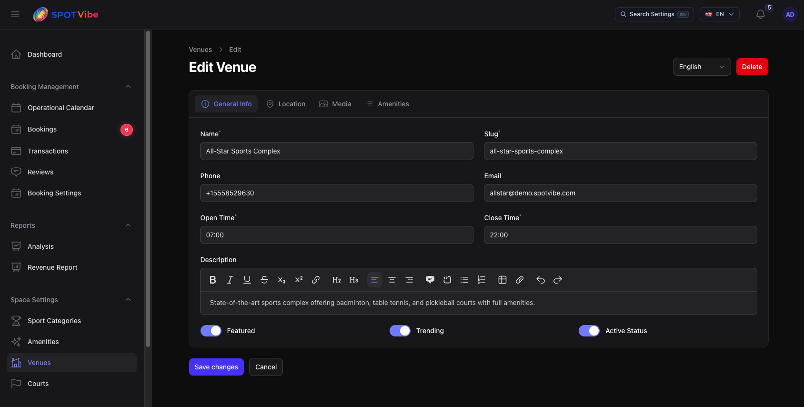The image size is (804, 407).
Task: Collapse the Reports section
Action: click(x=128, y=225)
